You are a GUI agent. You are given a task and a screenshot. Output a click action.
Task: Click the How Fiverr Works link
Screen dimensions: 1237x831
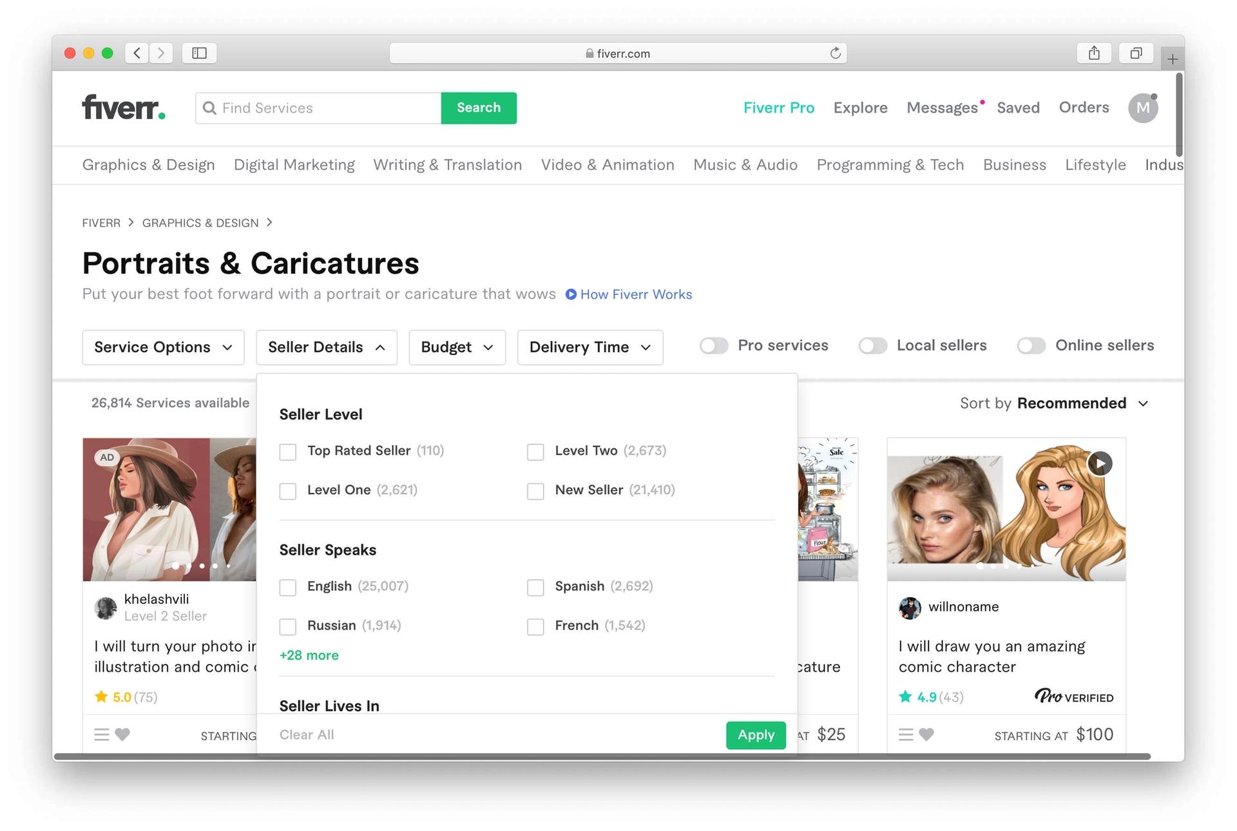(x=636, y=294)
